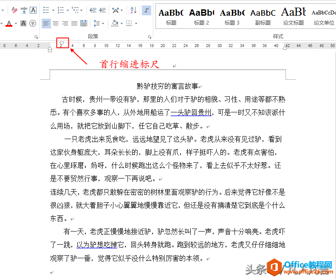Click the underlined phrase 一头驴回贵州
Image resolution: width=336 pixels, height=279 pixels.
click(x=191, y=112)
